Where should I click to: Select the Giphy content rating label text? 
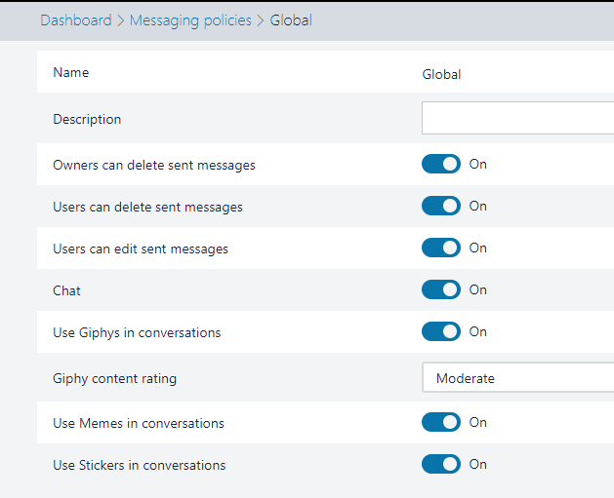pos(114,378)
